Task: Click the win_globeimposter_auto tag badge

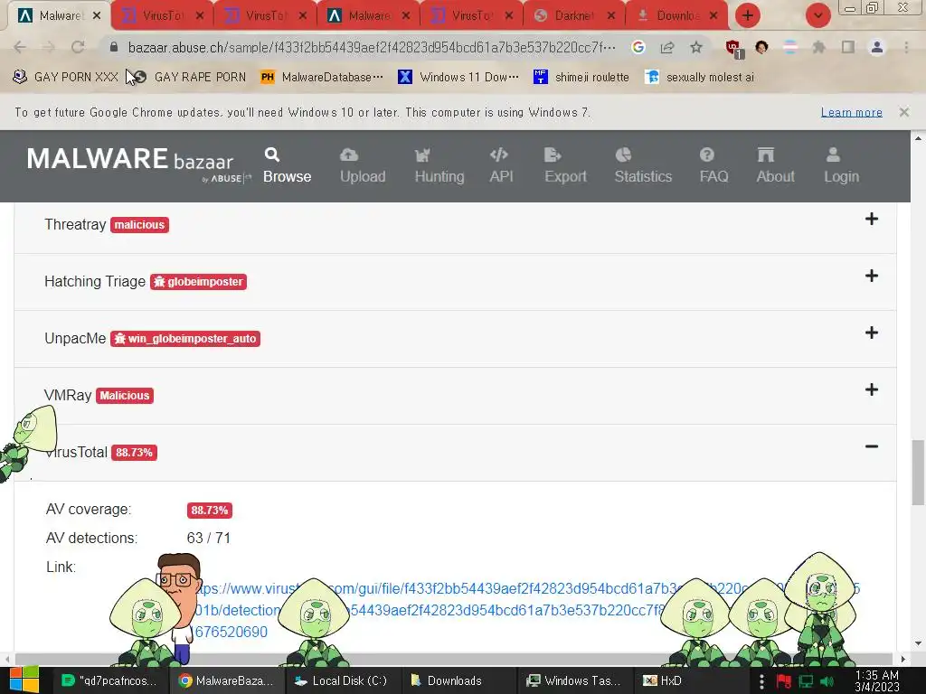Action: coord(185,339)
